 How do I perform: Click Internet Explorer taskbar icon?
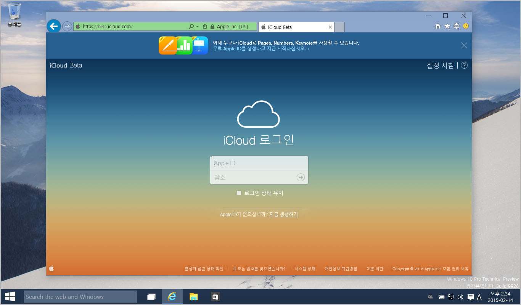172,297
